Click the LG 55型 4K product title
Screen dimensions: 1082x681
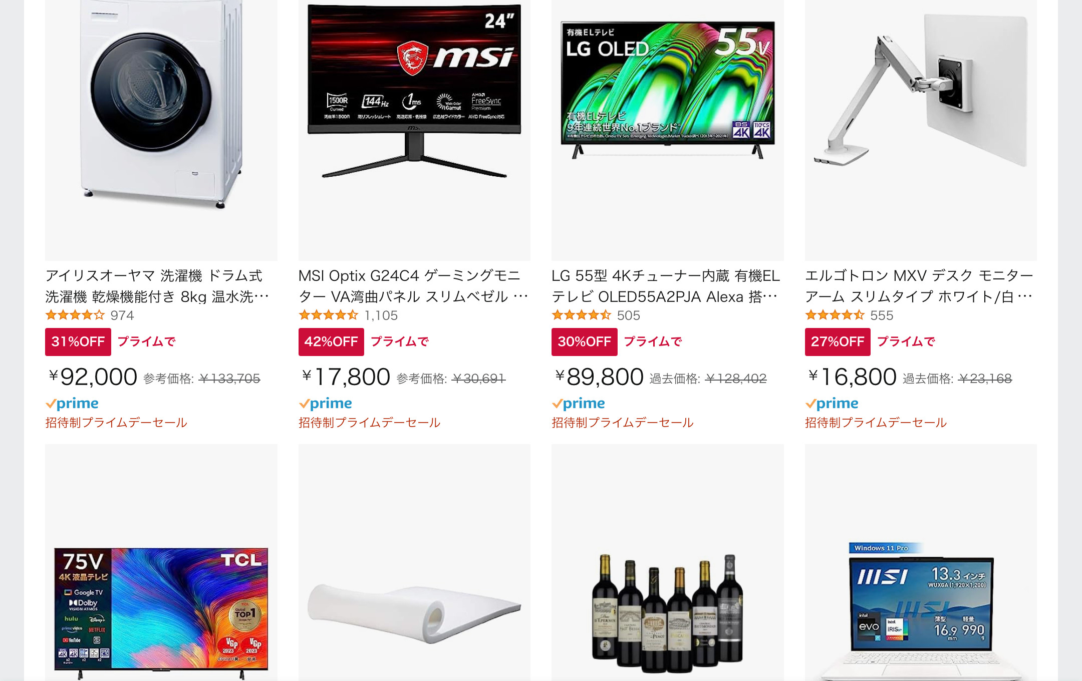(666, 286)
